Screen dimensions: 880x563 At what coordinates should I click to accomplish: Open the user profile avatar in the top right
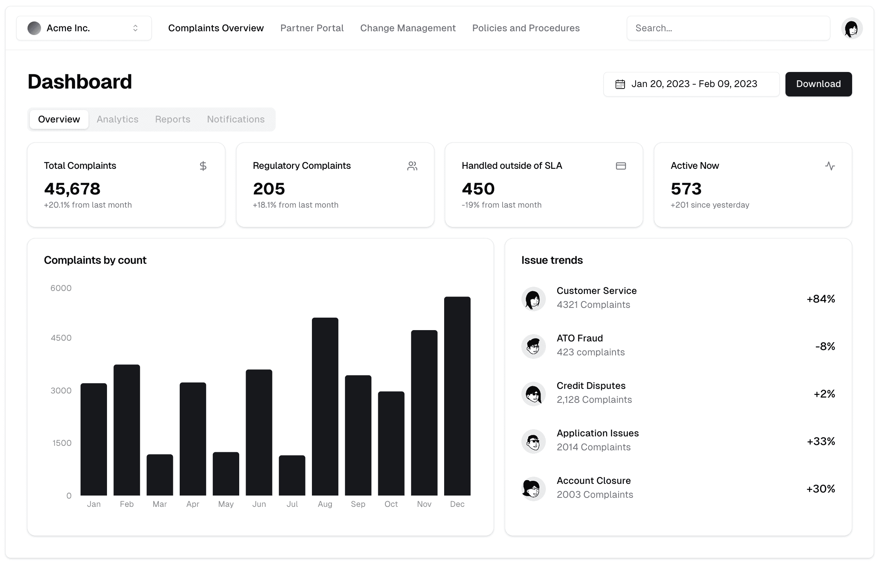[851, 28]
